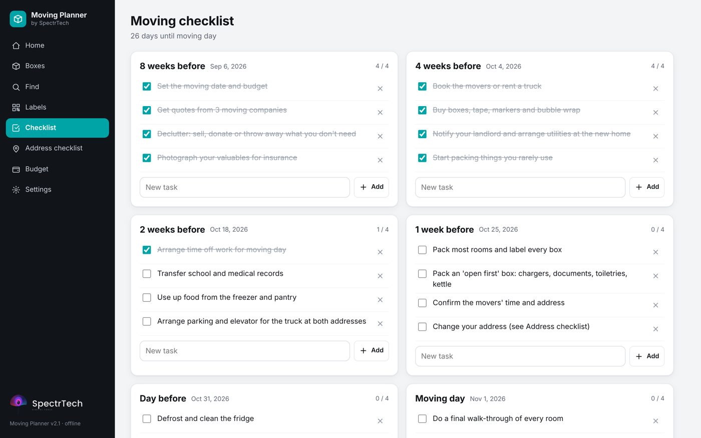Click the Home house icon in sidebar
701x438 pixels.
pos(16,46)
